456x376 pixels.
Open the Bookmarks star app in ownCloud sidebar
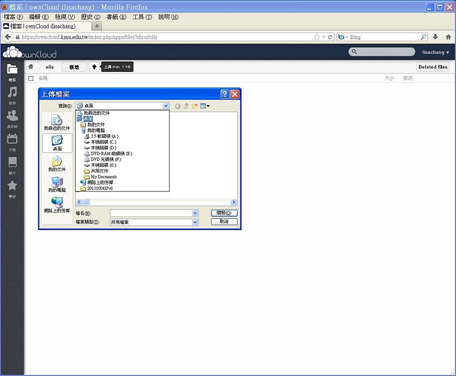click(x=12, y=188)
